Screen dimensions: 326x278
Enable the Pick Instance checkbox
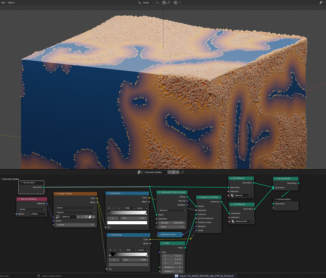199,219
